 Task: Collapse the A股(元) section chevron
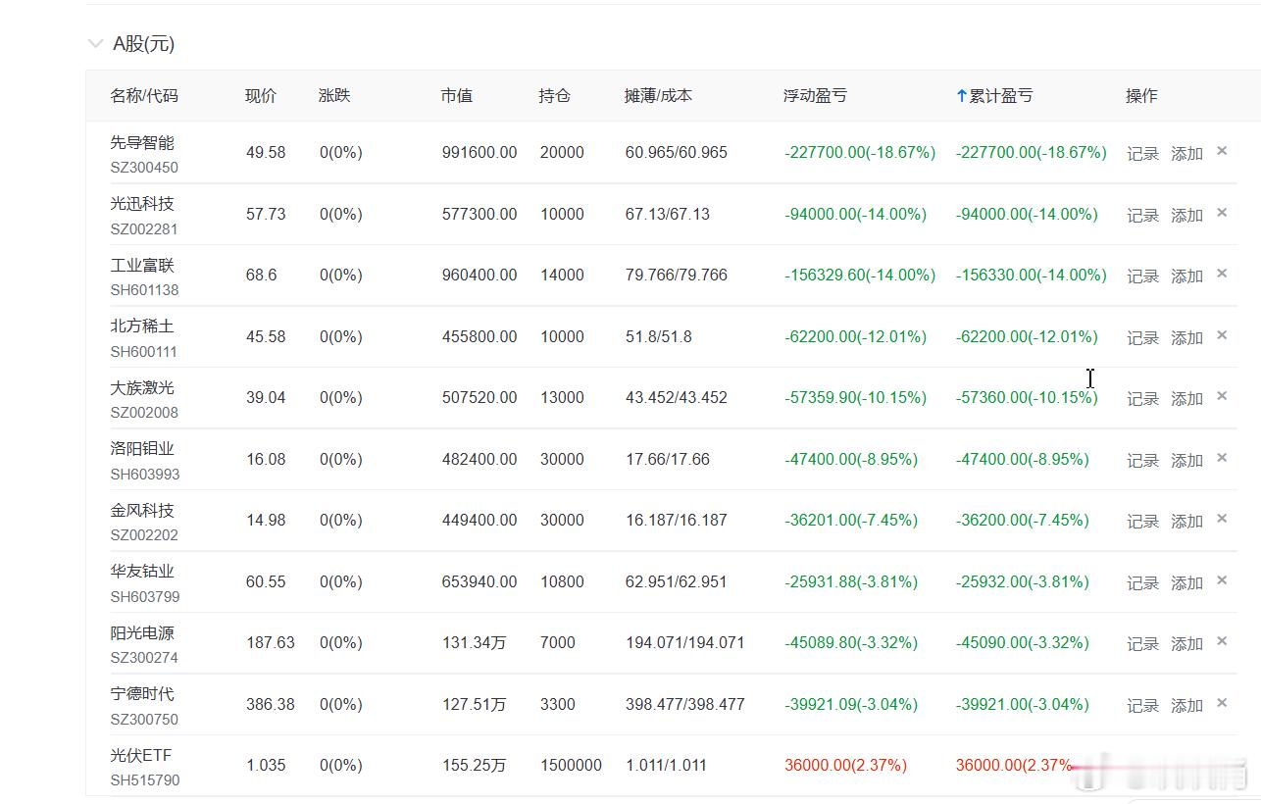tap(95, 43)
